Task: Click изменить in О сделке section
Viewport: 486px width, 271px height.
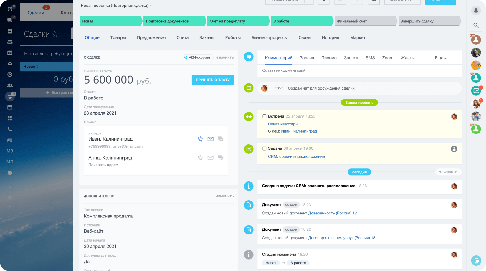Action: point(225,57)
